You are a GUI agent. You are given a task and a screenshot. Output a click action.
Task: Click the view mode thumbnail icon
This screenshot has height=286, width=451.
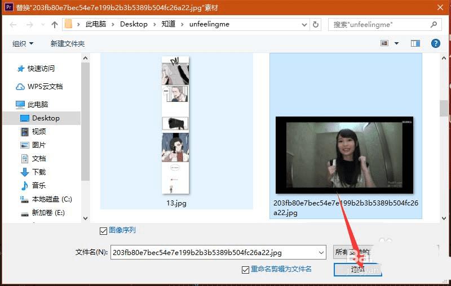pyautogui.click(x=384, y=43)
